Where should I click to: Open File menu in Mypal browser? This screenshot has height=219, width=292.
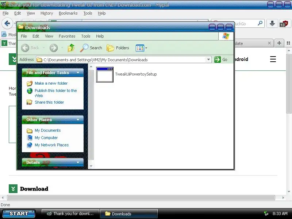tap(5, 13)
